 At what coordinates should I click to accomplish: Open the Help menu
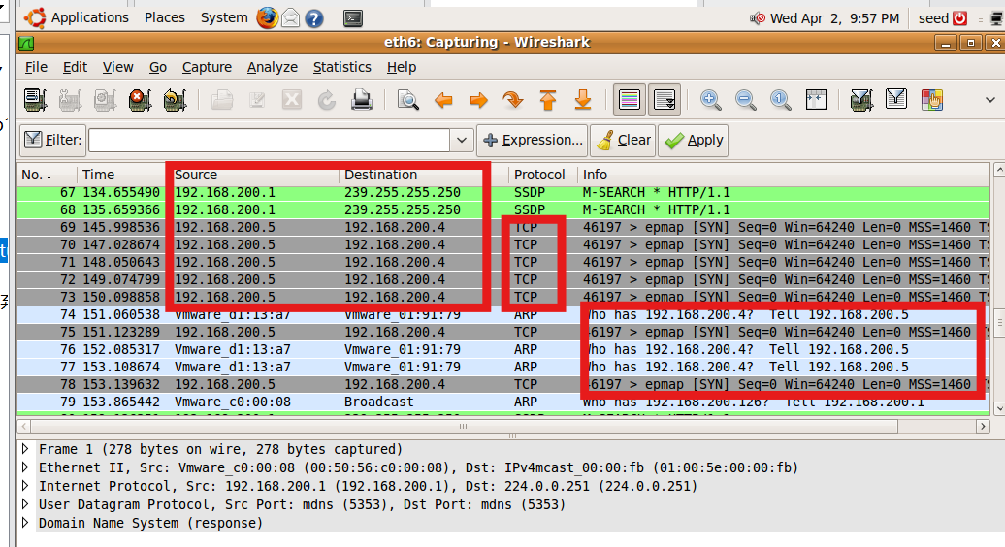402,67
